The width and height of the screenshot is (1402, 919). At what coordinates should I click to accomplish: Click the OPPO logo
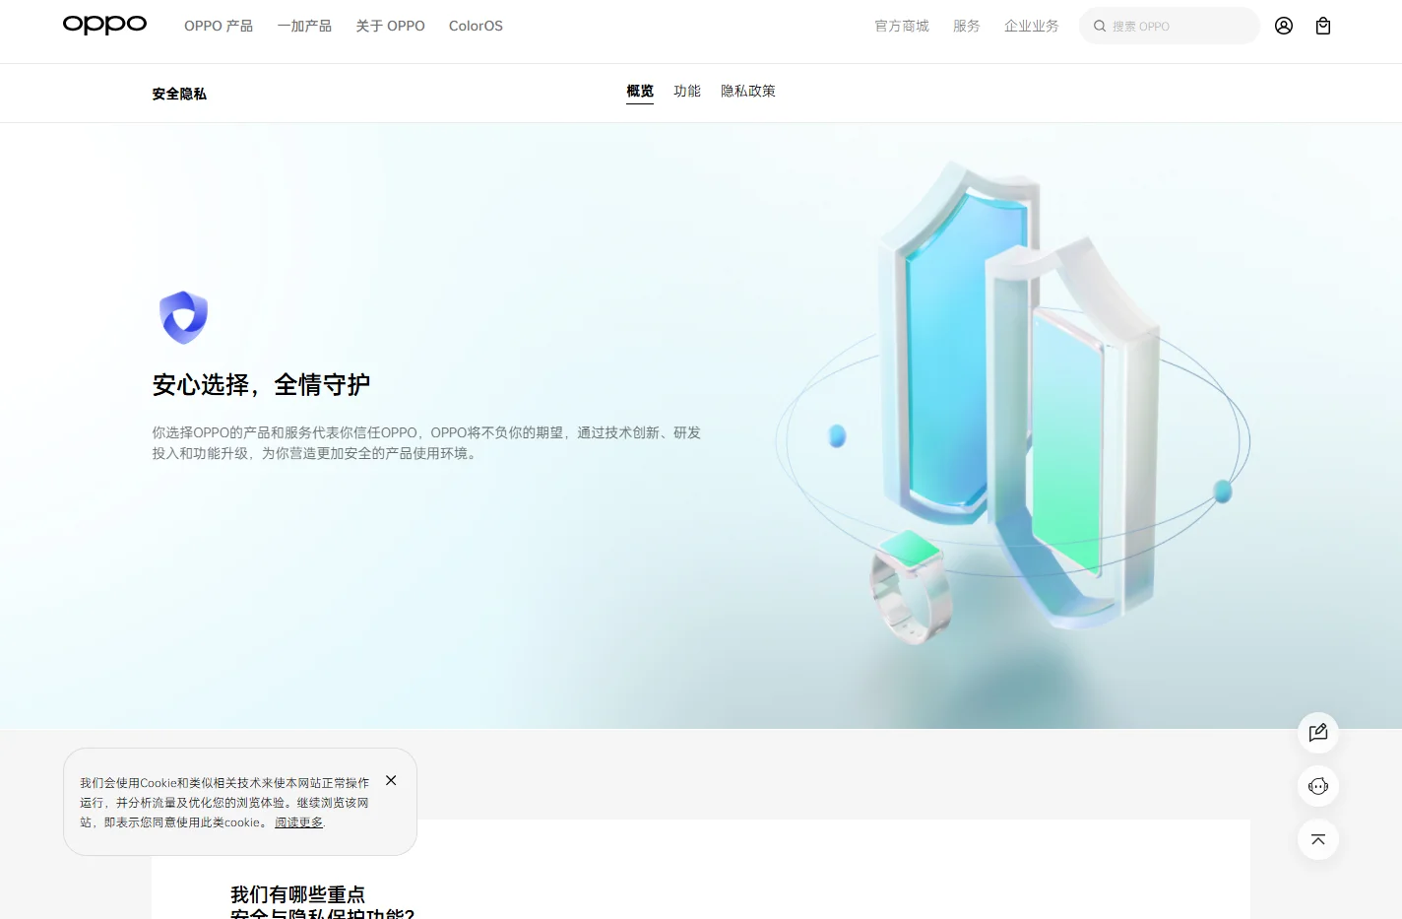[x=104, y=25]
